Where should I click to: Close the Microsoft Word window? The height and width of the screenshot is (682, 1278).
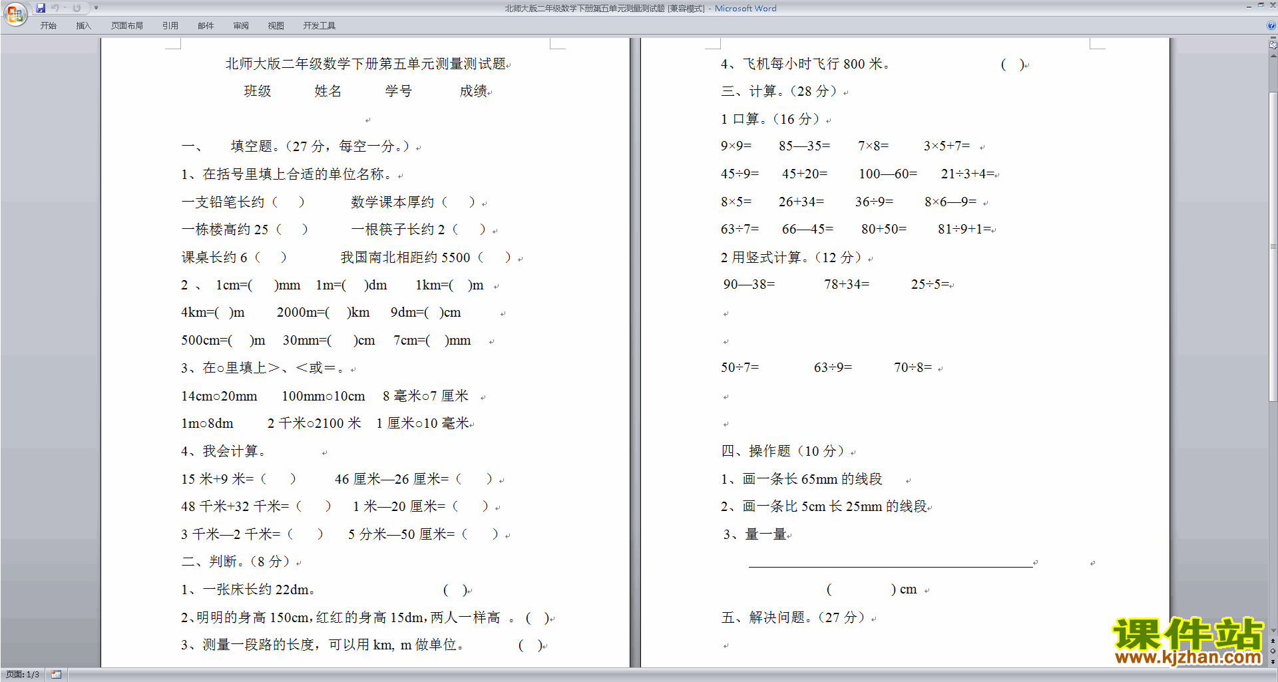pos(1272,5)
